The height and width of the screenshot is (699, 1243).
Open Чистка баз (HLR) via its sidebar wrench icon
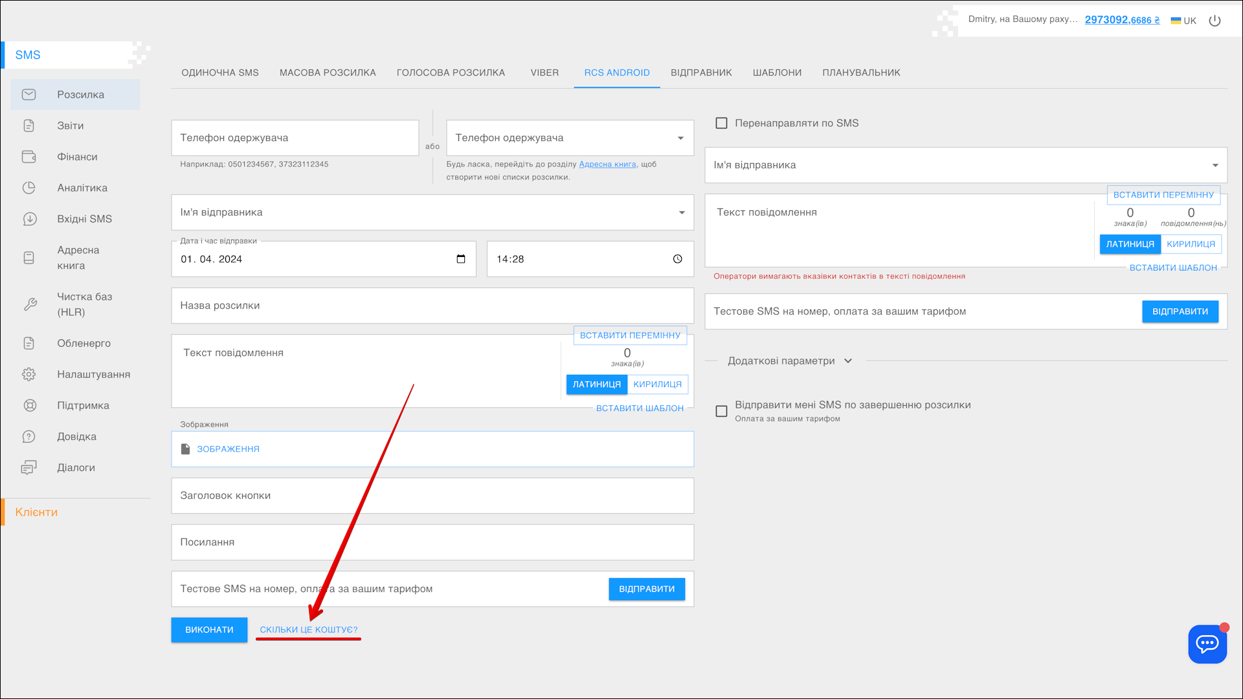(29, 304)
